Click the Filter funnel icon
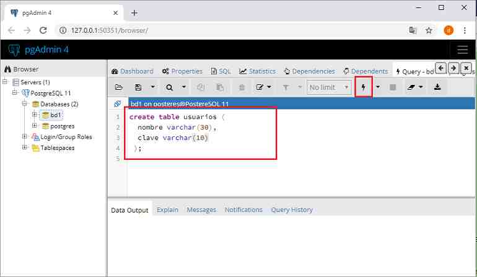This screenshot has width=477, height=277. [x=286, y=87]
